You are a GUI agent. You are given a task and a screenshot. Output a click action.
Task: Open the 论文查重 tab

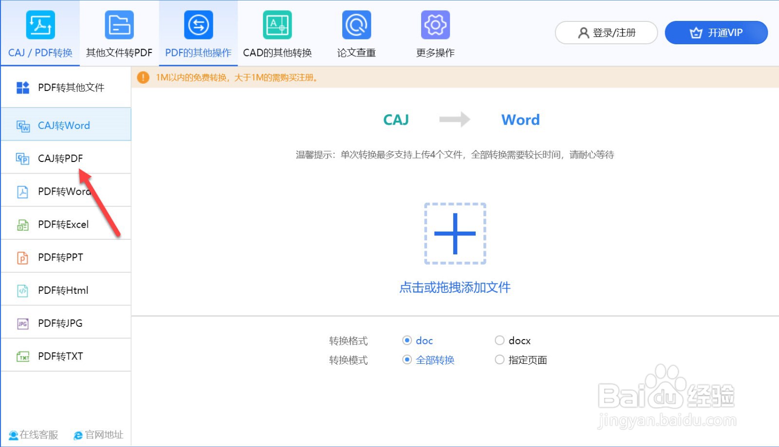[x=356, y=33]
